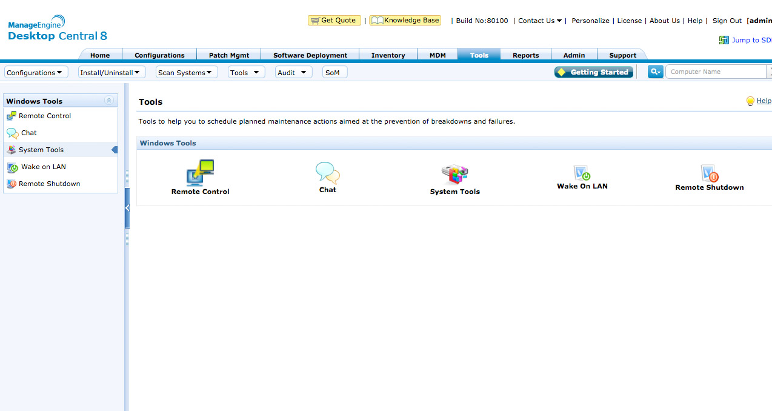This screenshot has height=411, width=772.
Task: Click the large Chat bubbles icon
Action: pyautogui.click(x=328, y=173)
